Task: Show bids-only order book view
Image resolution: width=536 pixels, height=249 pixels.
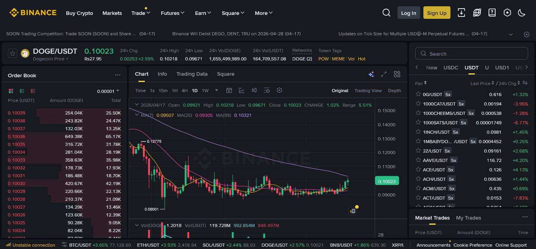Action: (22, 91)
